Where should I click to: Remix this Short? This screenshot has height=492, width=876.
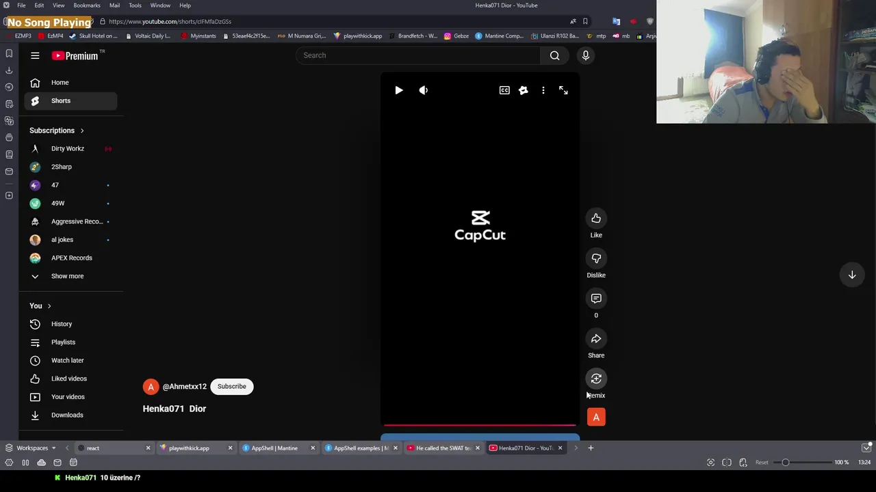tap(596, 379)
